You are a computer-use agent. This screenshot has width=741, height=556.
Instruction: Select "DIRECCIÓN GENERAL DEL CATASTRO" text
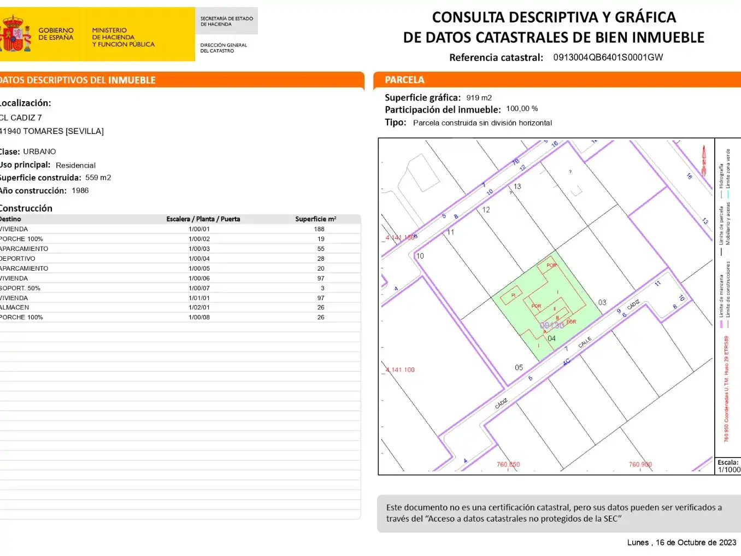224,48
